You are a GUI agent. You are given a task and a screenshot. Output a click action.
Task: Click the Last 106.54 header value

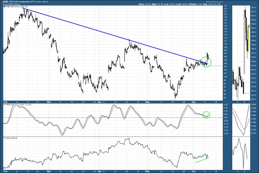[x=182, y=4]
